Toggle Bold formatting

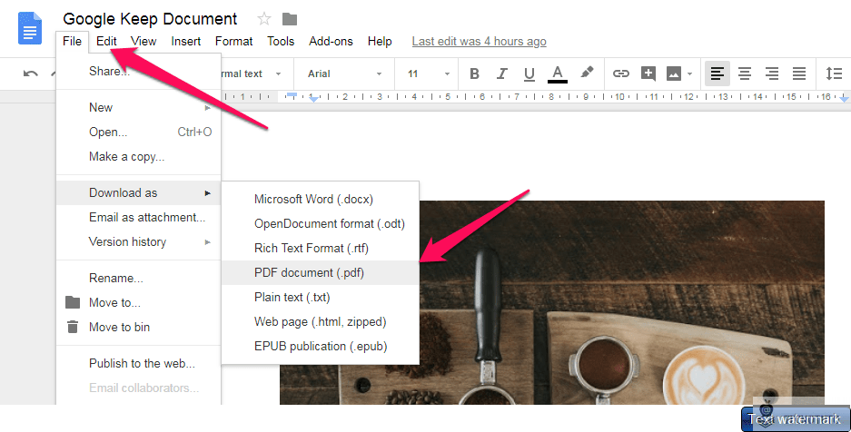[474, 74]
